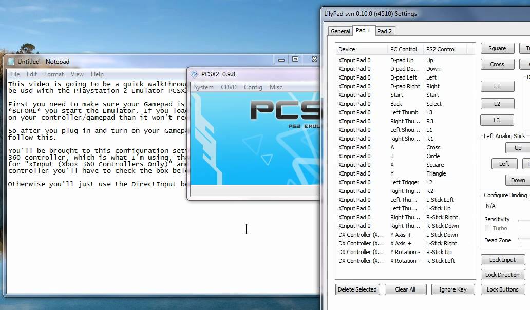Click the Lock Input button
The image size is (530, 310).
503,260
